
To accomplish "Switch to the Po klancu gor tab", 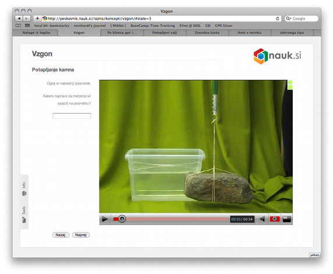I will tap(122, 33).
